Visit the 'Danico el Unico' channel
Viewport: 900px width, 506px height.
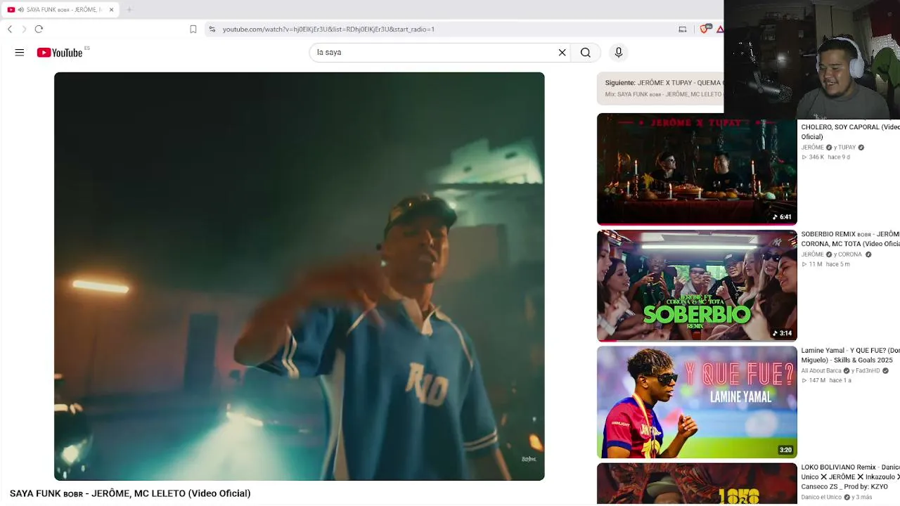point(822,497)
